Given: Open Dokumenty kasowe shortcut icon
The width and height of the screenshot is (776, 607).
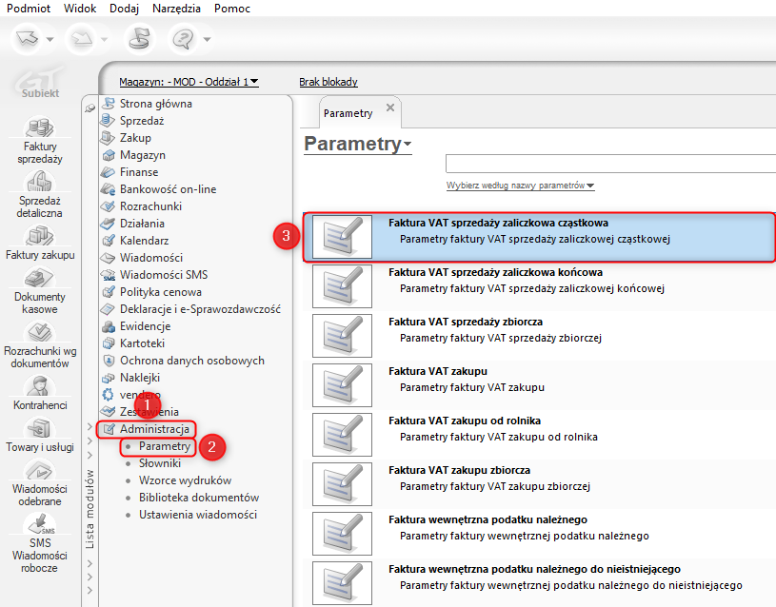Looking at the screenshot, I should tap(40, 278).
